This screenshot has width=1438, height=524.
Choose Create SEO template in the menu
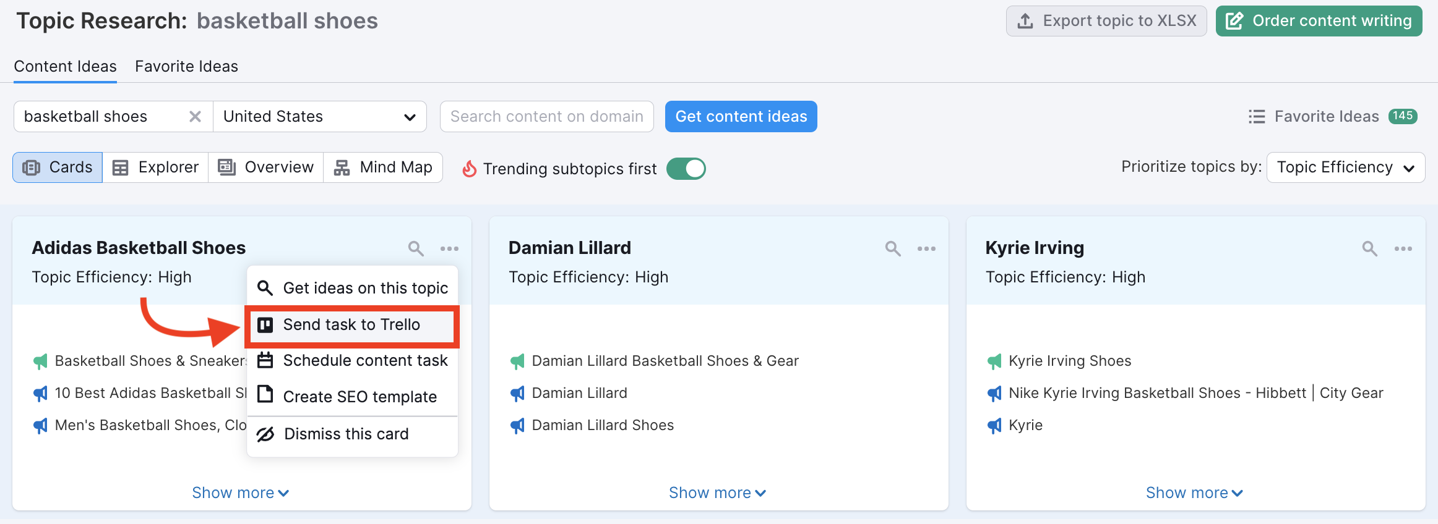coord(352,397)
